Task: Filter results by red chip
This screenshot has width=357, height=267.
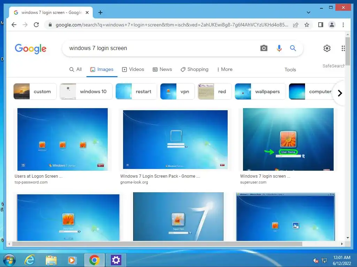Action: [215, 91]
